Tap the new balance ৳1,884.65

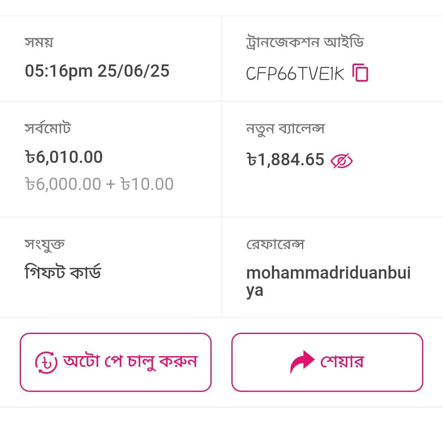pyautogui.click(x=285, y=160)
